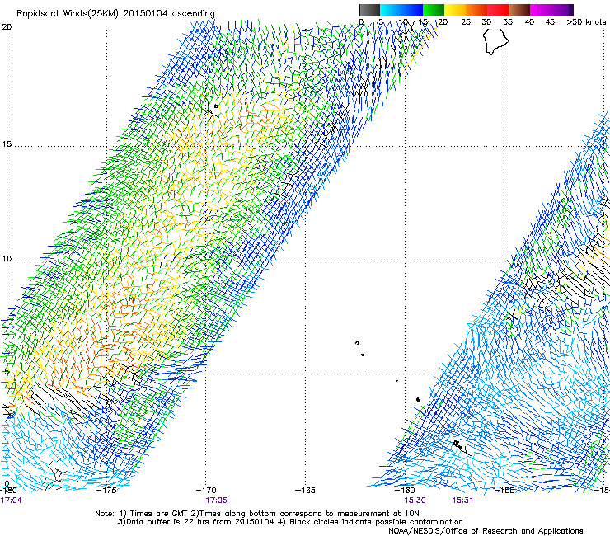Click the longitude label '-160'
This screenshot has width=610, height=536.
[405, 490]
